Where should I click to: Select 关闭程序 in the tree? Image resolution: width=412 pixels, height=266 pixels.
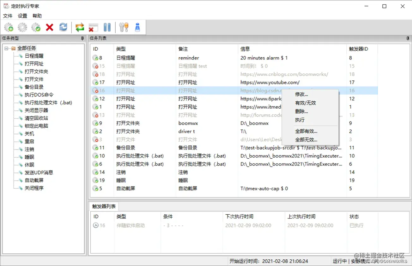tap(34, 188)
